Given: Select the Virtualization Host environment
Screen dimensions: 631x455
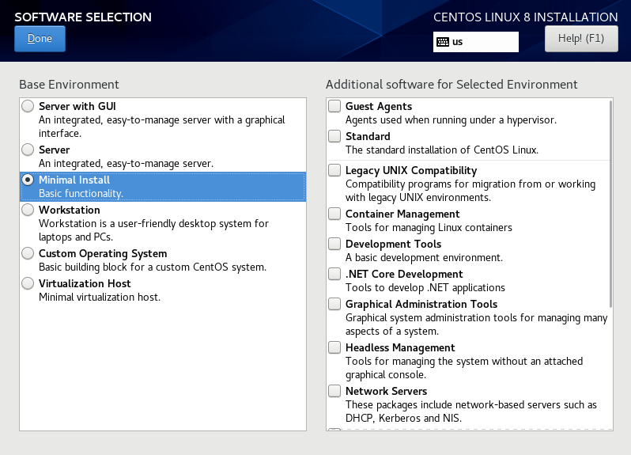Looking at the screenshot, I should (28, 283).
